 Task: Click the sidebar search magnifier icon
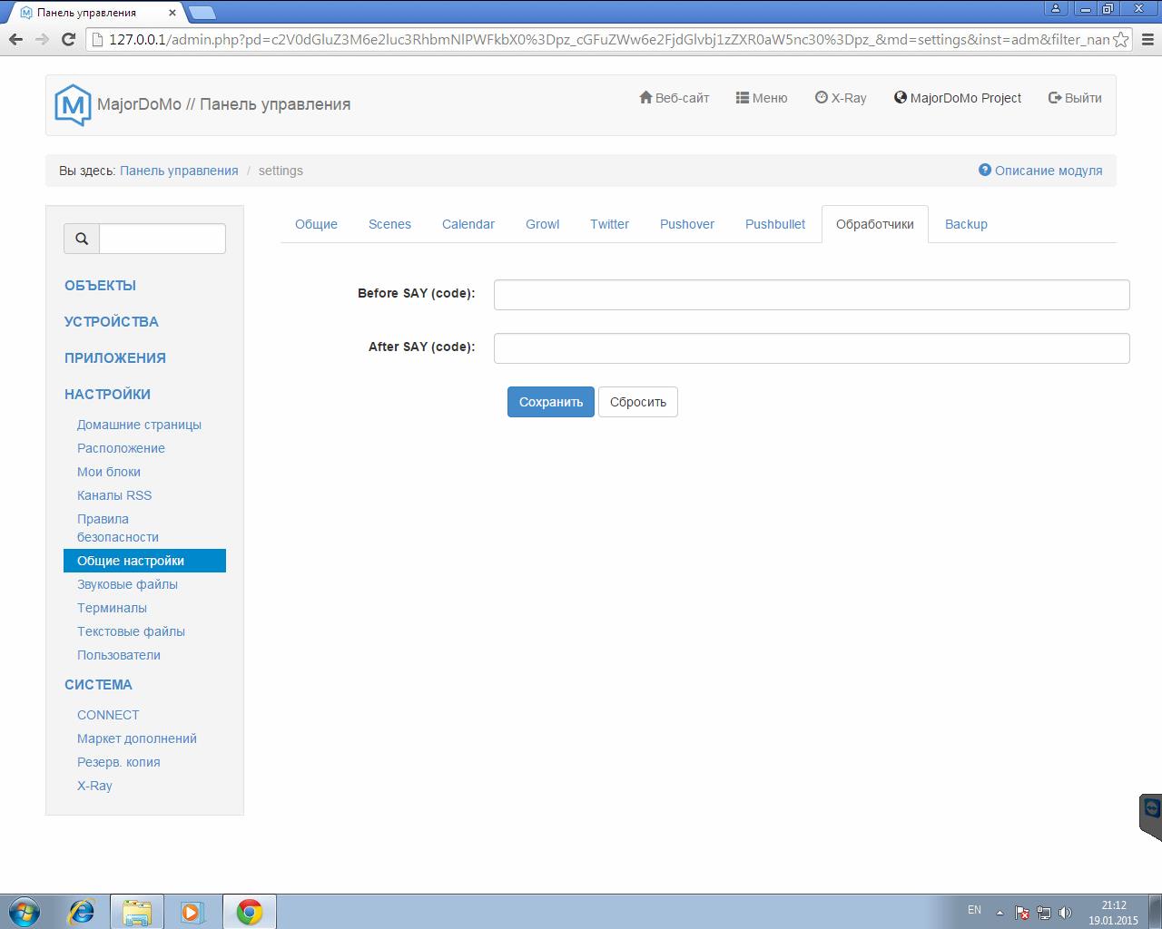(x=81, y=239)
